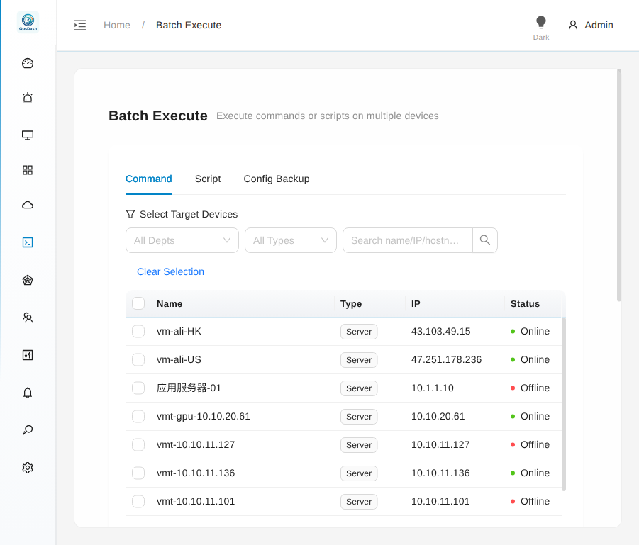Image resolution: width=639 pixels, height=545 pixels.
Task: Open the pentagon topology sidebar icon
Action: pos(28,280)
